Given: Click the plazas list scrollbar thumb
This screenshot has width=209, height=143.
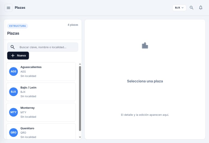Looking at the screenshot, I should pyautogui.click(x=80, y=99).
